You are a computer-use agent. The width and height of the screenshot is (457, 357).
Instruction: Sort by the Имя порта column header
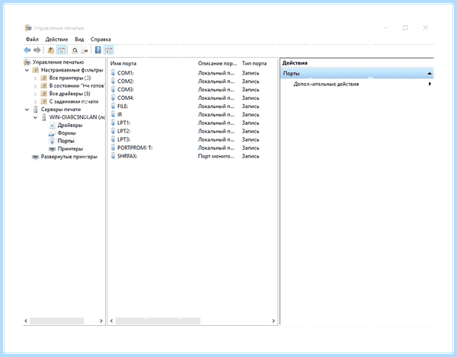[123, 63]
